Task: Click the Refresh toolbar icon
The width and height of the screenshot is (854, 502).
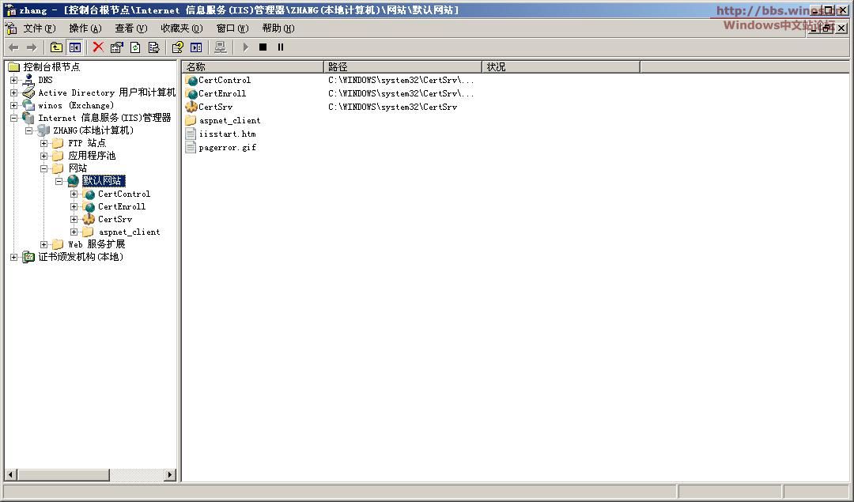Action: point(135,47)
